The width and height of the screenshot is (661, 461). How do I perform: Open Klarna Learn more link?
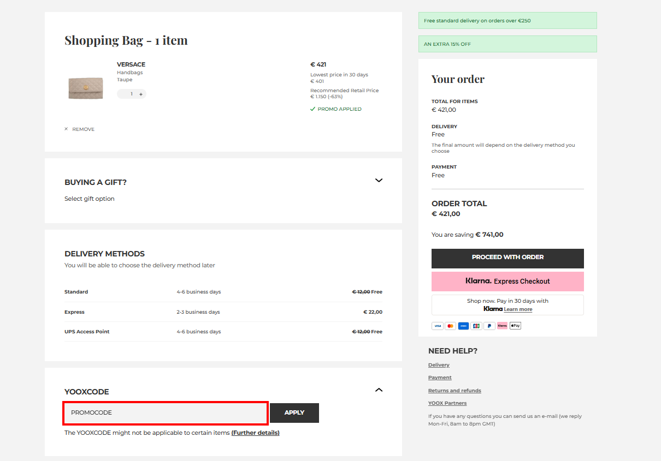tap(518, 309)
